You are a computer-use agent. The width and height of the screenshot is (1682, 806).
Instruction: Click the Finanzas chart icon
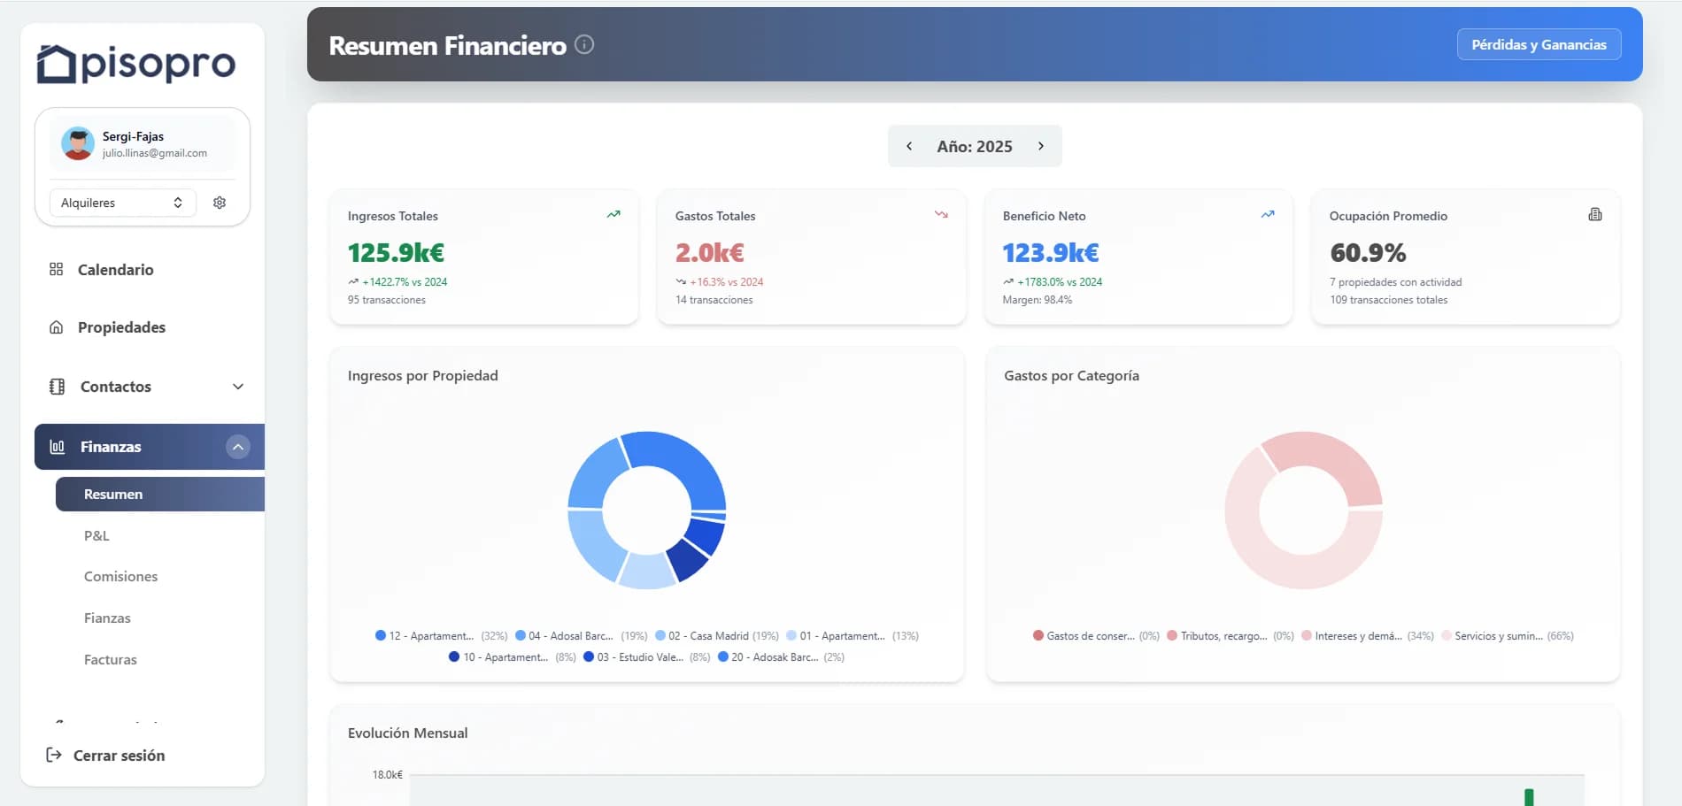[57, 447]
